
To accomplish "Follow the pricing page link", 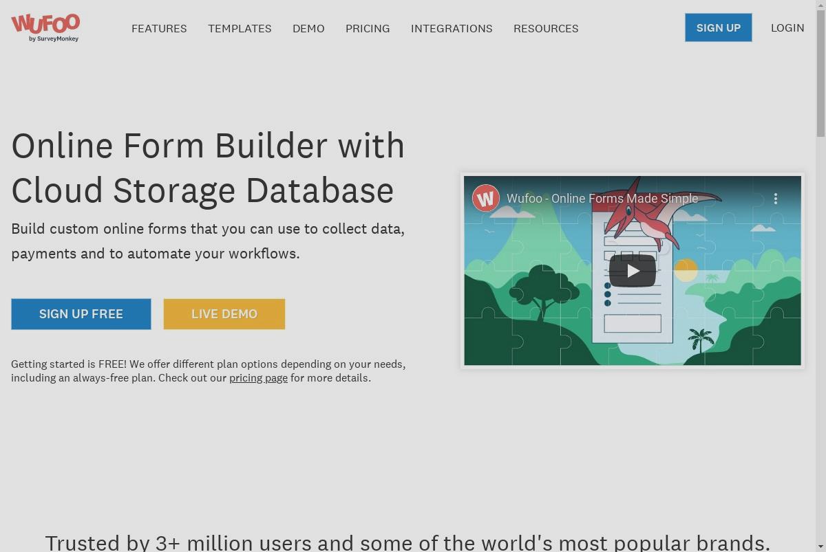I will click(x=258, y=378).
